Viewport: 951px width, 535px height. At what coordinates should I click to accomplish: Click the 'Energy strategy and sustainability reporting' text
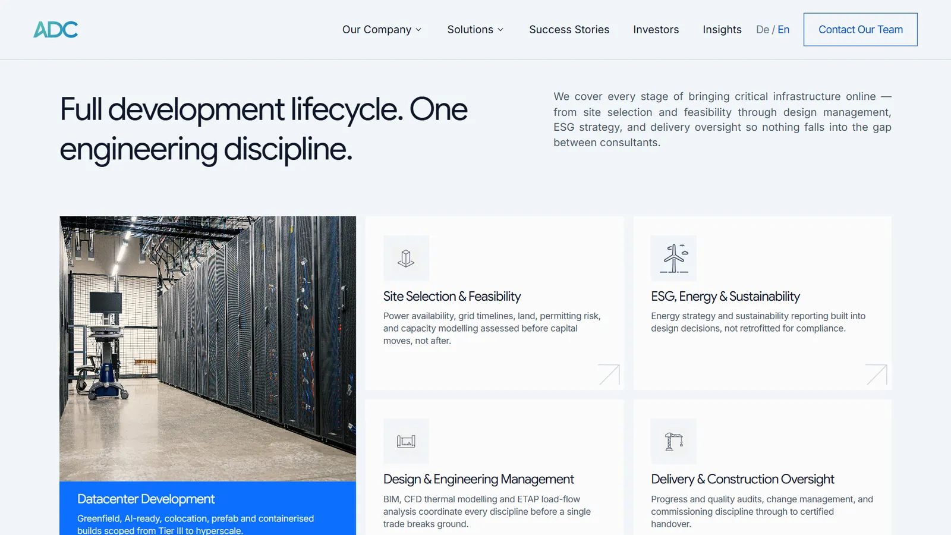[758, 322]
